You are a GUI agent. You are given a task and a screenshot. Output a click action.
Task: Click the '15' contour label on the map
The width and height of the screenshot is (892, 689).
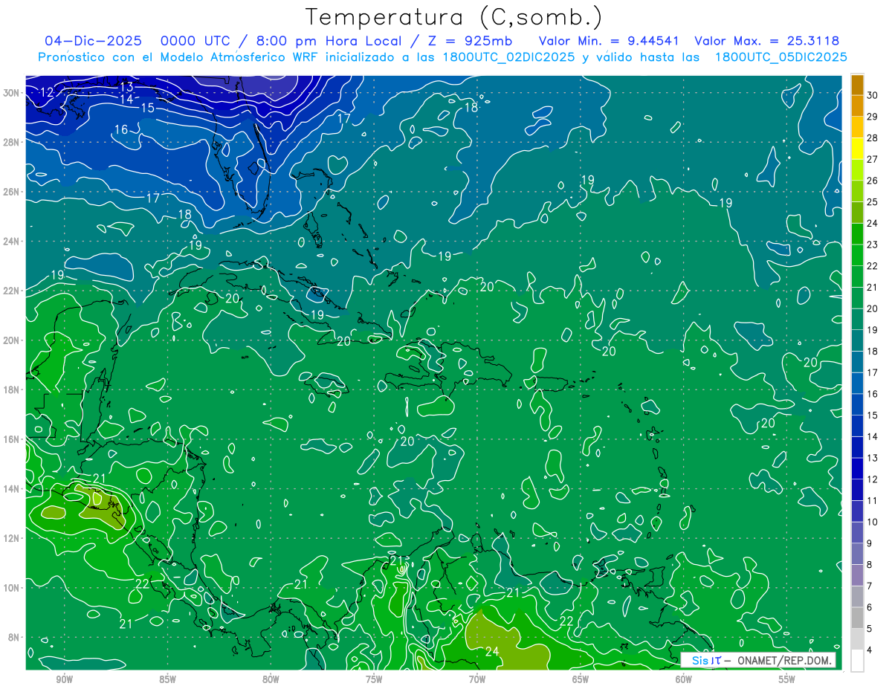[147, 108]
